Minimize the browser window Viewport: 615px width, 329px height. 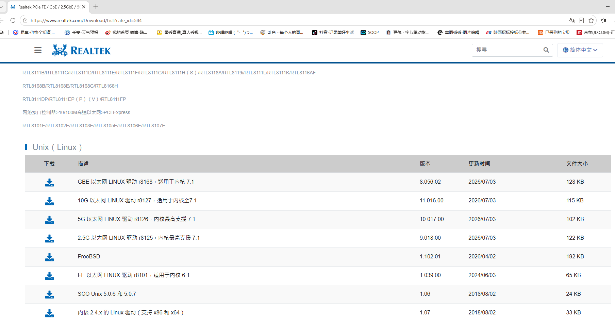pos(608,7)
